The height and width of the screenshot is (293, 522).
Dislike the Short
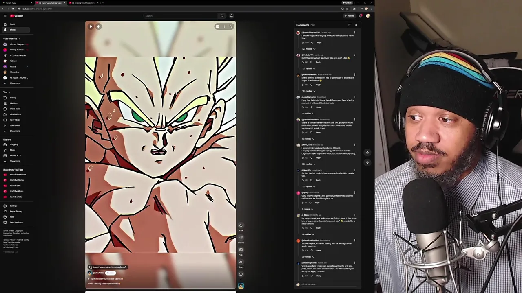pyautogui.click(x=241, y=237)
